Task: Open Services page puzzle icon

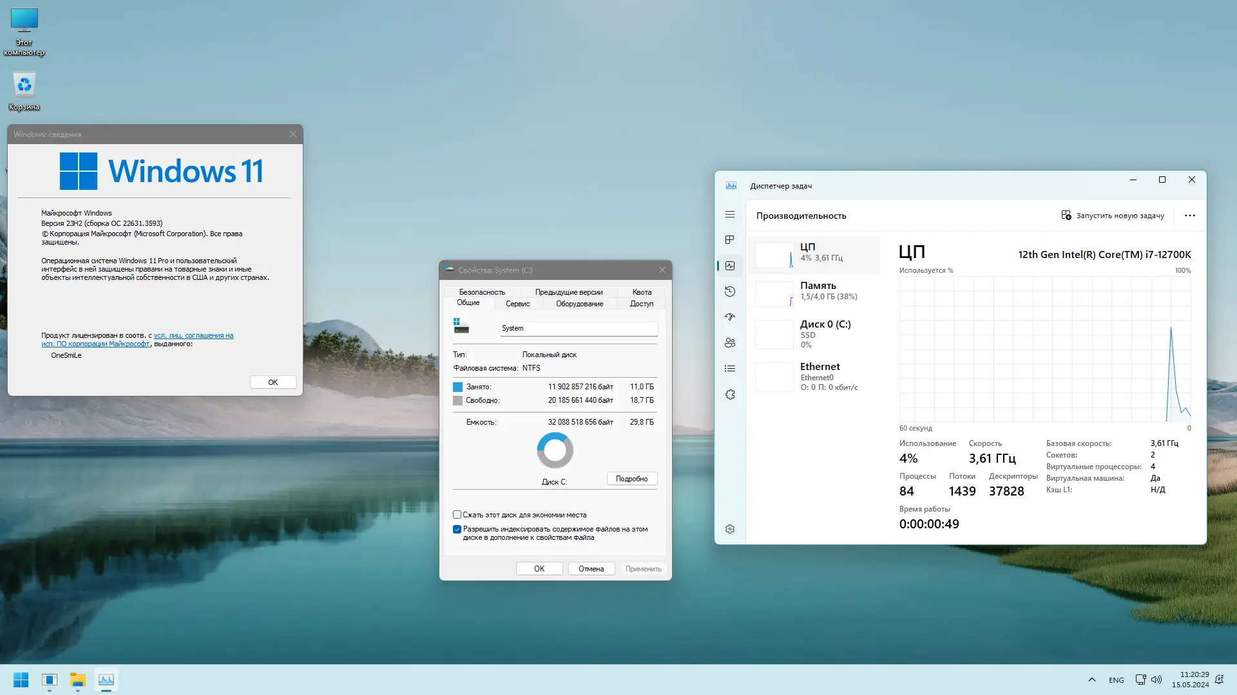Action: 729,394
